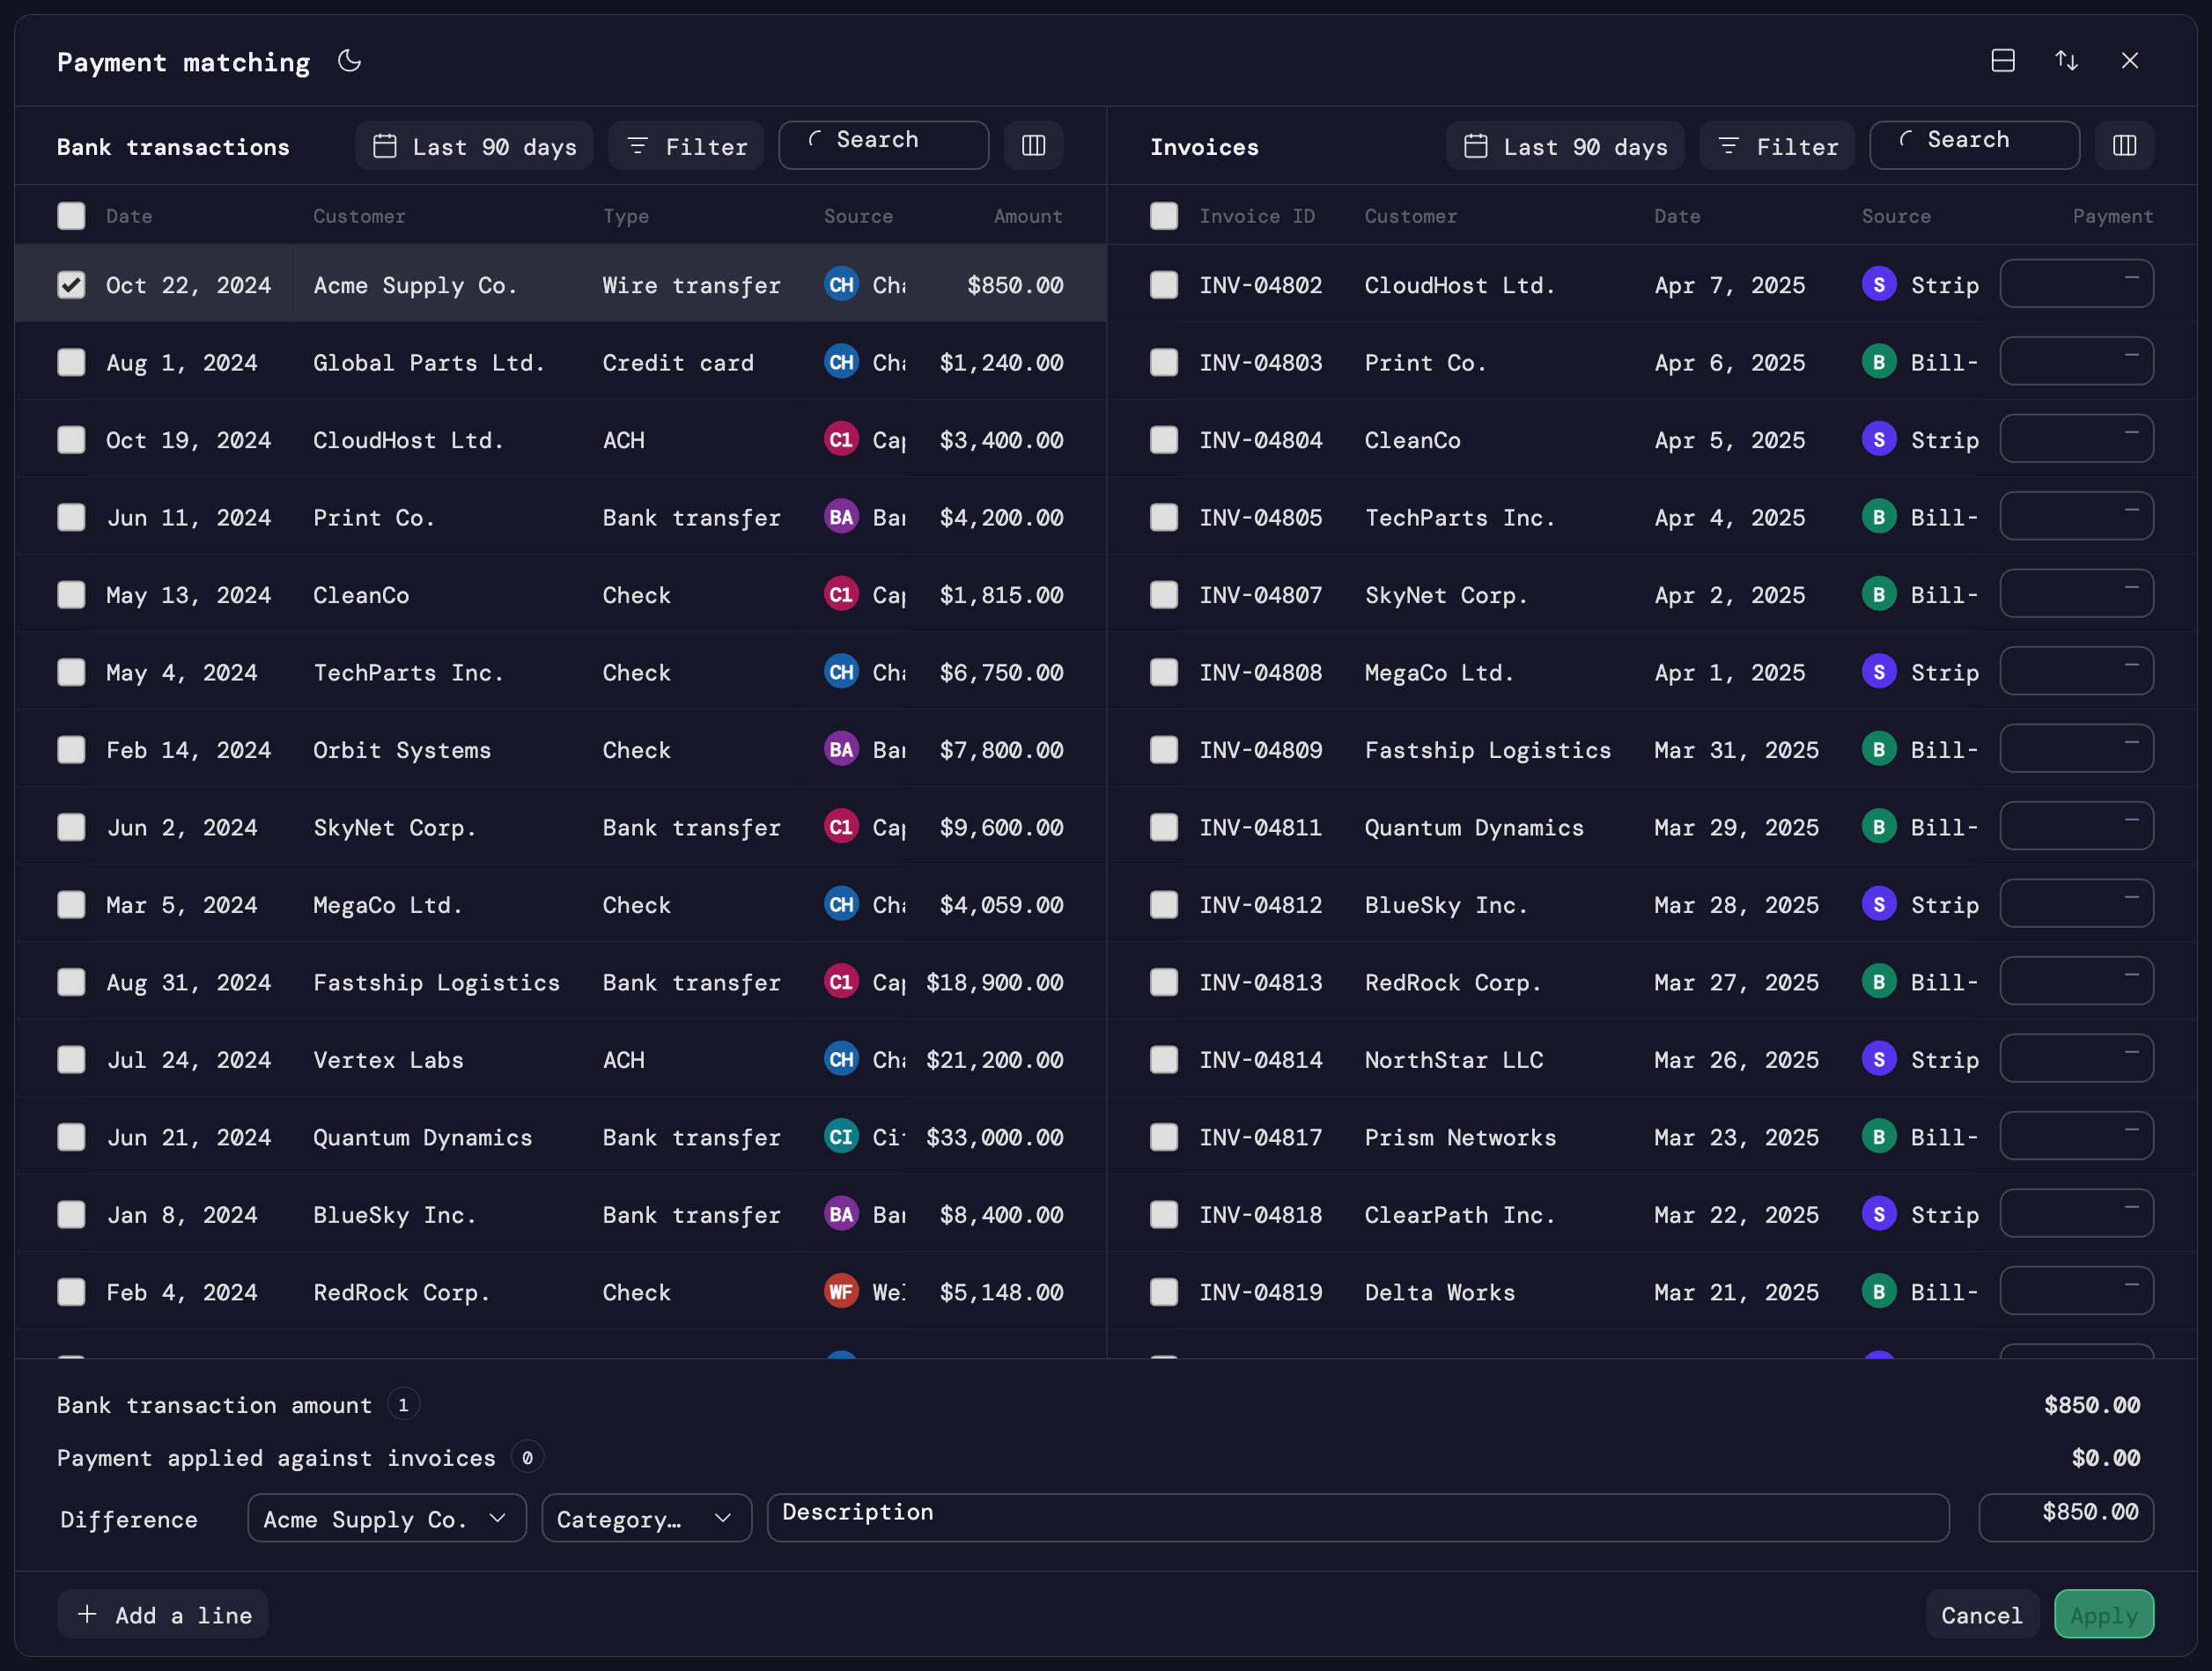Close the Payment matching dialog
2212x1671 pixels.
(x=2130, y=61)
